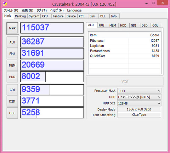
Task: Select the Fibonacci row in score list
Action: pyautogui.click(x=125, y=41)
